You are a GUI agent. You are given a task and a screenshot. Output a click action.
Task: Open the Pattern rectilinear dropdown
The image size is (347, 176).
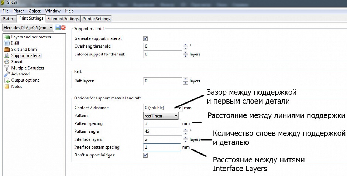pyautogui.click(x=161, y=116)
